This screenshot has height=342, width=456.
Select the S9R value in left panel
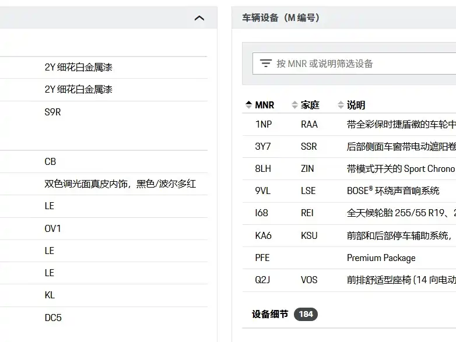point(52,112)
